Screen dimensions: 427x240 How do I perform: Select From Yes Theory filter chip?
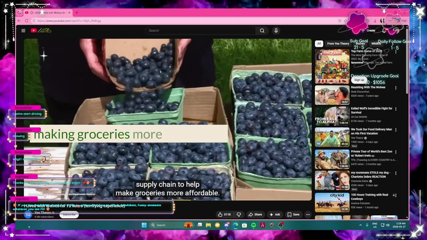pyautogui.click(x=338, y=43)
